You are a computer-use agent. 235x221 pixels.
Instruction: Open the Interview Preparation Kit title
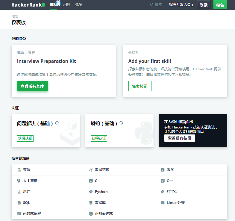(x=46, y=61)
